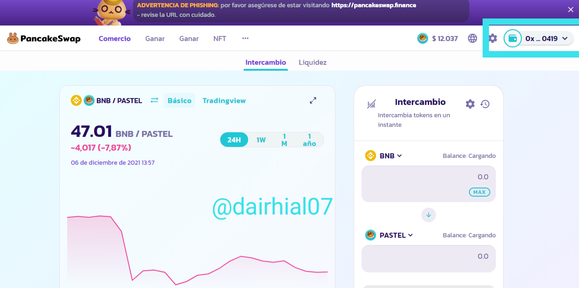The height and width of the screenshot is (288, 579).
Task: Open the Comercio menu
Action: pyautogui.click(x=115, y=39)
